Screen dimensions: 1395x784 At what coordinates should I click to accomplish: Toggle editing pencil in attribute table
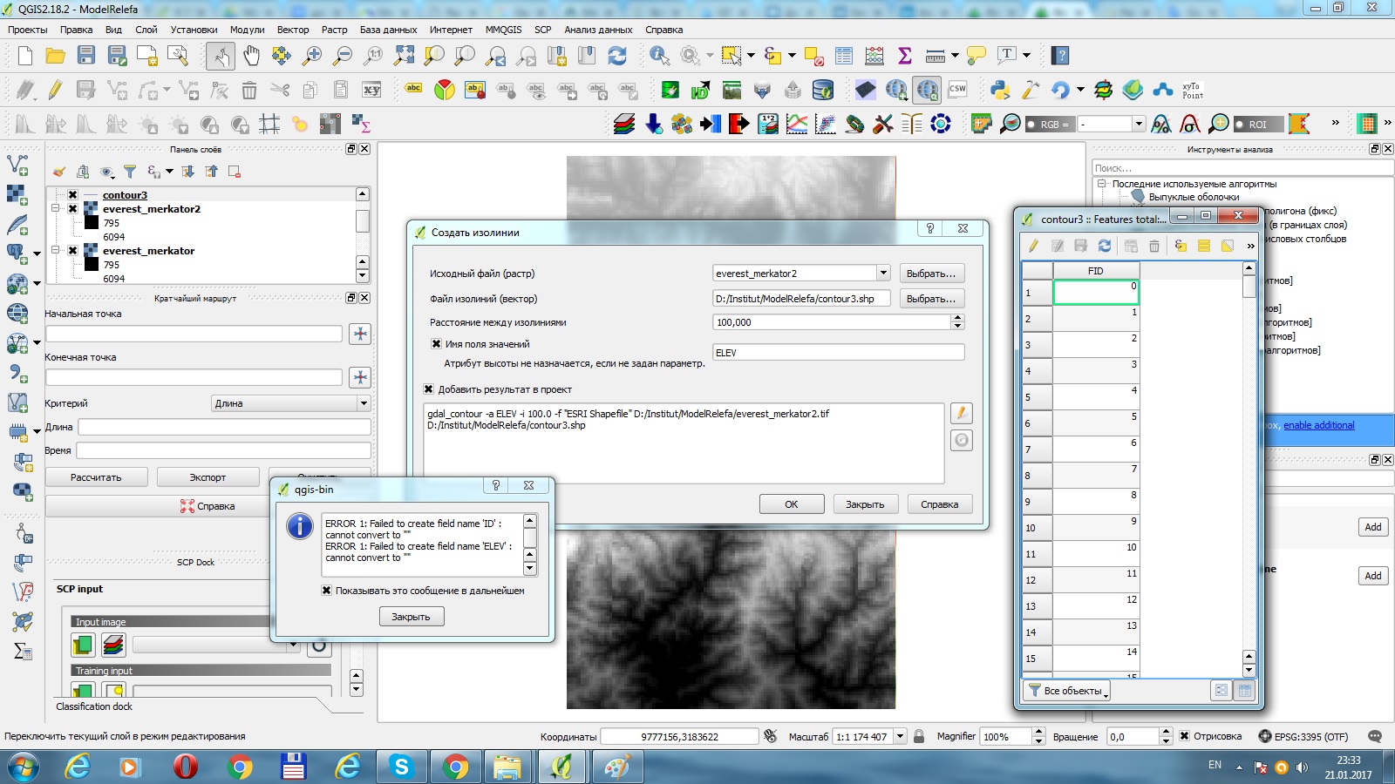[1033, 246]
